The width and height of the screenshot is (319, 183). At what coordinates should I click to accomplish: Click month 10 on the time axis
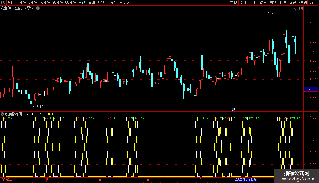pyautogui.click(x=199, y=180)
